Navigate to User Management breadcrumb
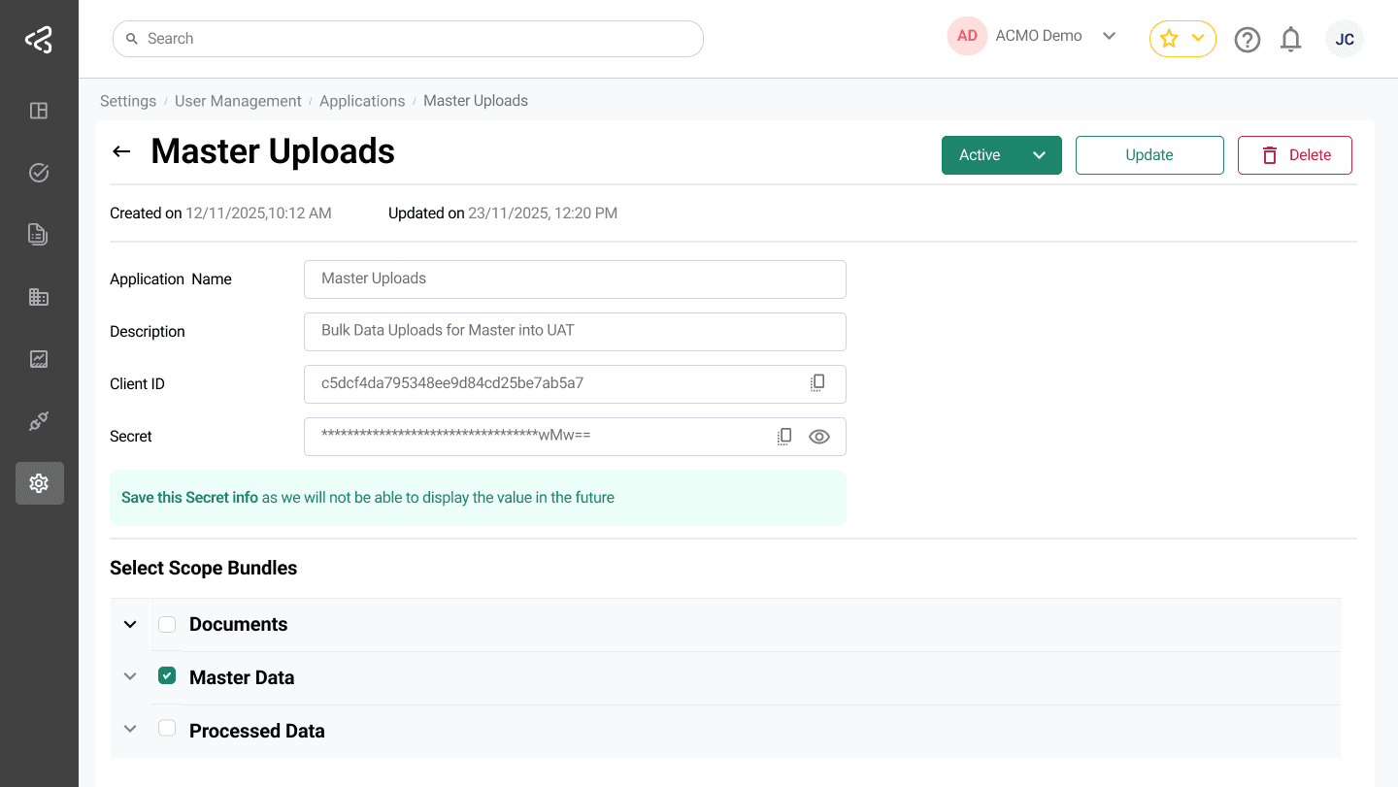Screen dimensions: 1398x787 [x=238, y=100]
